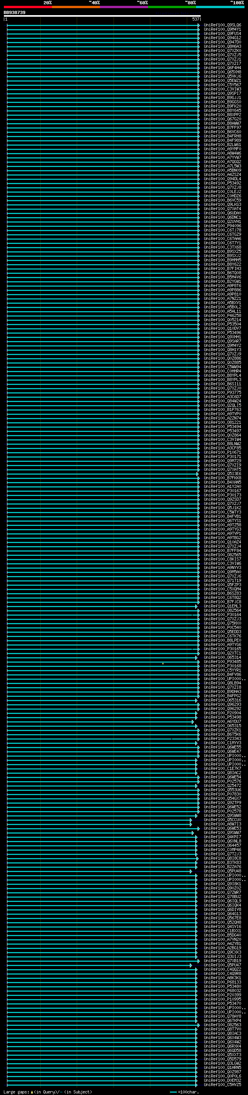Open the hit UniRef100_Q9SPI7

coord(222,94)
